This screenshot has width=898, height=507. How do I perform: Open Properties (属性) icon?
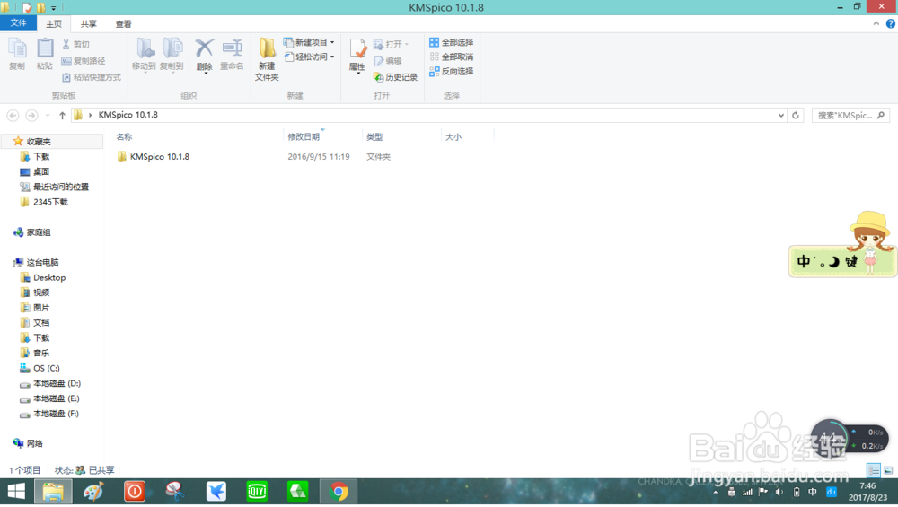pyautogui.click(x=357, y=50)
